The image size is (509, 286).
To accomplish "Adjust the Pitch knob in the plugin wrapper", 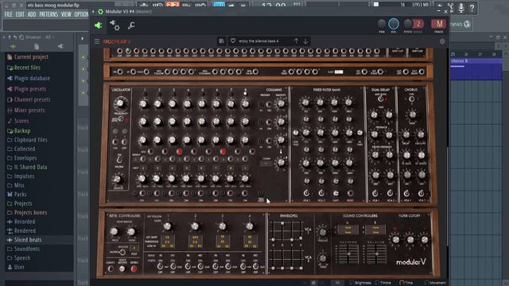I will click(x=407, y=24).
